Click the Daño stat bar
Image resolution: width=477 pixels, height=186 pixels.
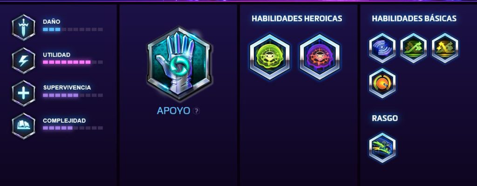pyautogui.click(x=73, y=29)
